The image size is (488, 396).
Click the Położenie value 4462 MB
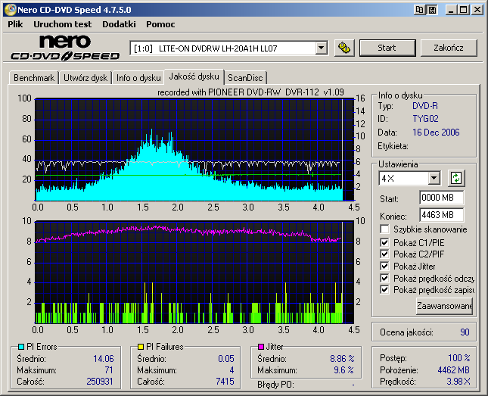(x=453, y=369)
